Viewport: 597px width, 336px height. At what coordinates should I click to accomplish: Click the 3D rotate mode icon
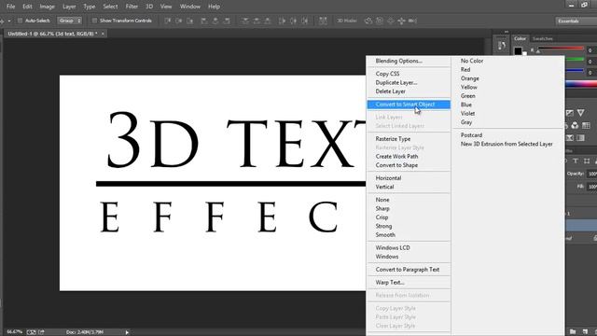click(368, 21)
